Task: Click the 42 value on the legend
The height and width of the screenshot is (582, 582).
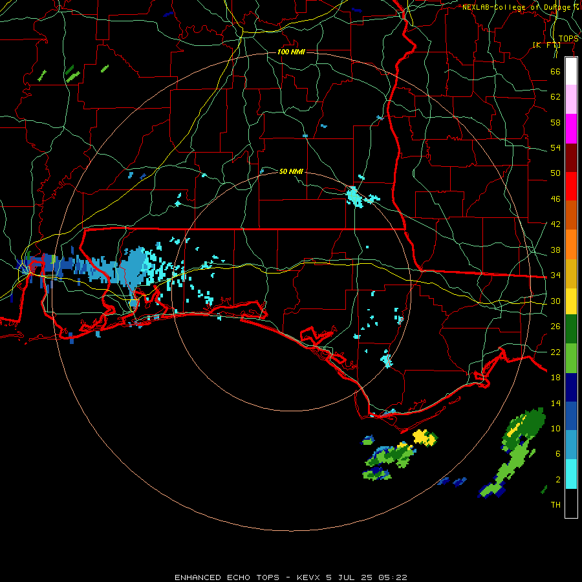Action: (x=555, y=224)
